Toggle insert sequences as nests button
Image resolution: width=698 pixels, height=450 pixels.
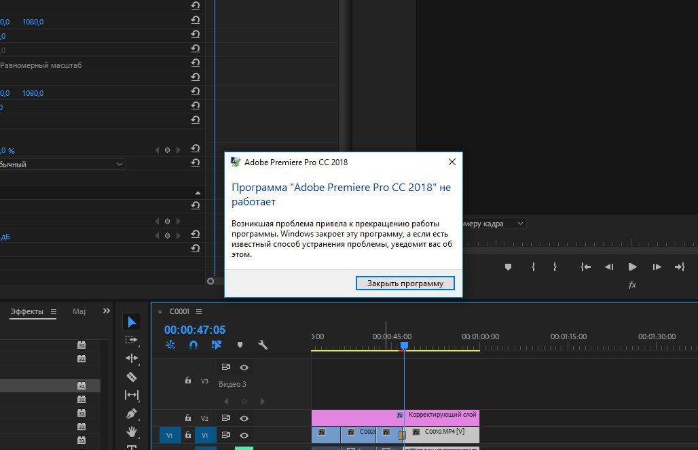pyautogui.click(x=170, y=345)
